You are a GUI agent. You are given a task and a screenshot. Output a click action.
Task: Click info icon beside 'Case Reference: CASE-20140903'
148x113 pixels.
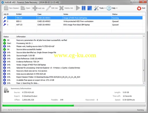5,59
